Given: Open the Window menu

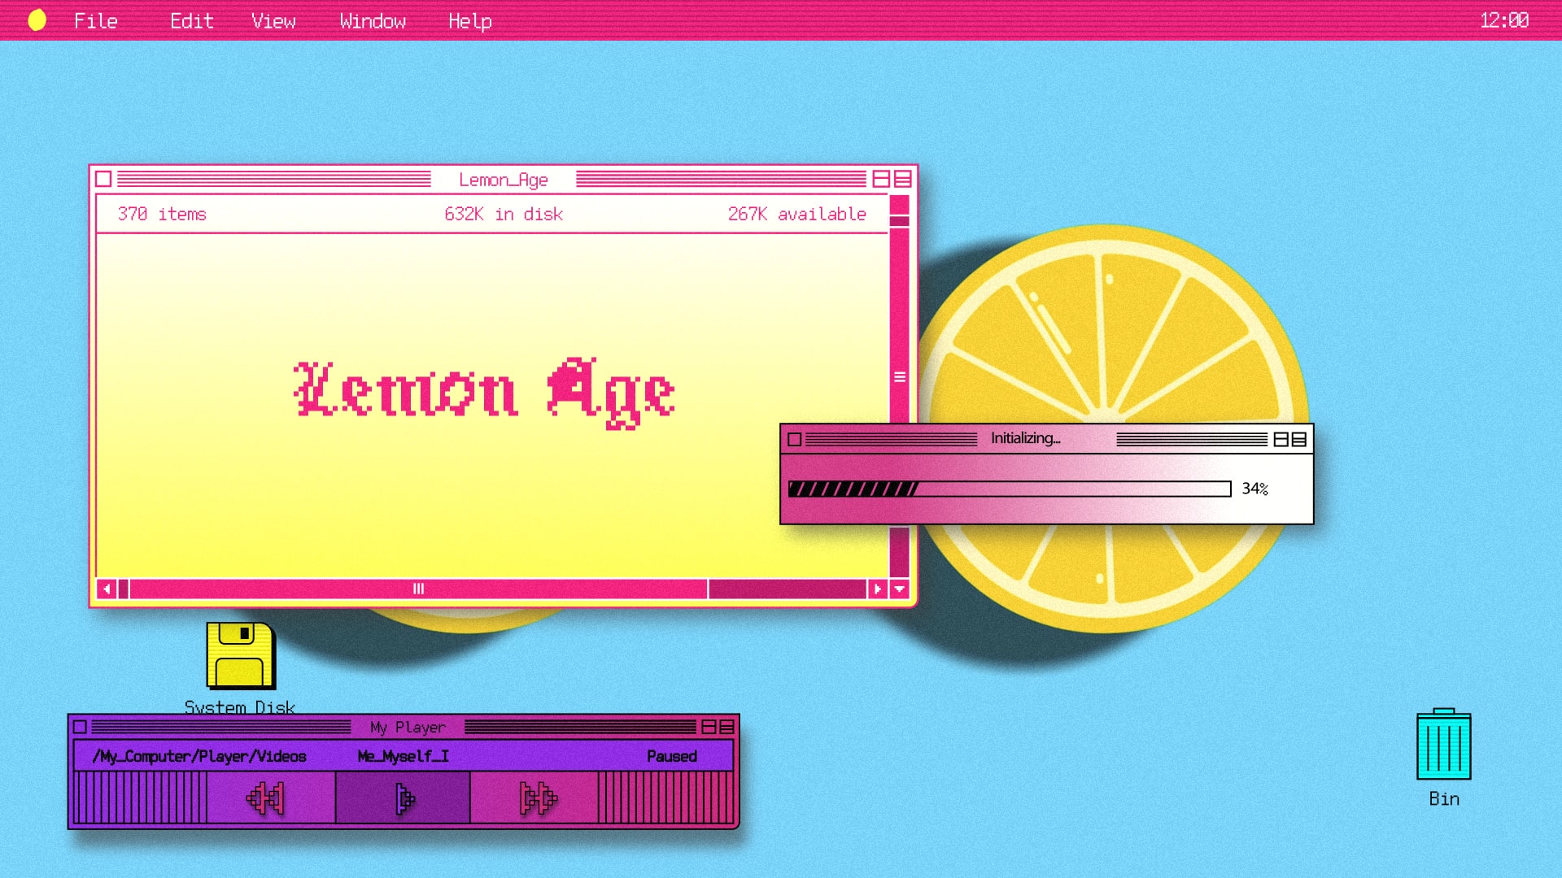Looking at the screenshot, I should (373, 21).
